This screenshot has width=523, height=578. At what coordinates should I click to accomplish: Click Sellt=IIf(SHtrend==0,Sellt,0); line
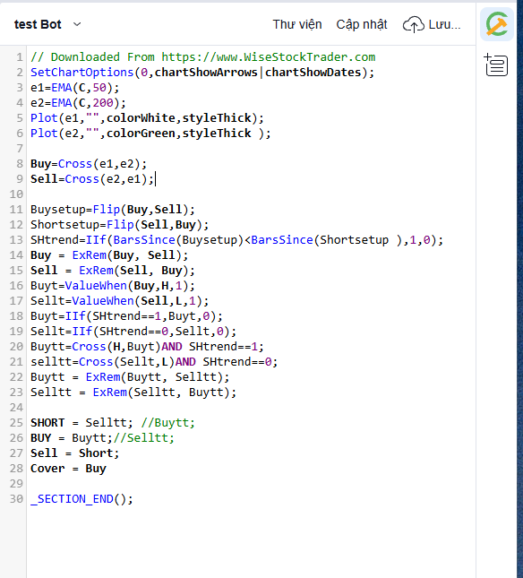click(133, 331)
